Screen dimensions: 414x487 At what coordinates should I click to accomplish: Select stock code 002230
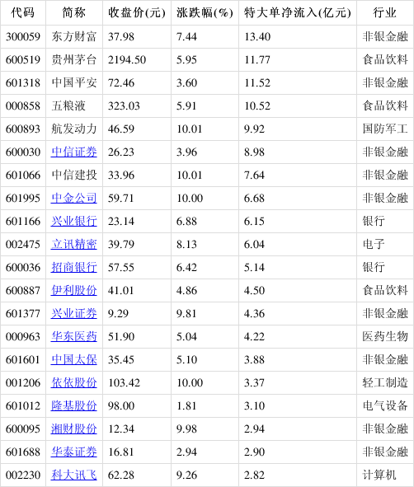pyautogui.click(x=23, y=475)
